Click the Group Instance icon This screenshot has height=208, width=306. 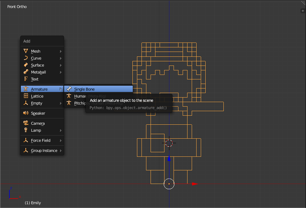click(26, 151)
